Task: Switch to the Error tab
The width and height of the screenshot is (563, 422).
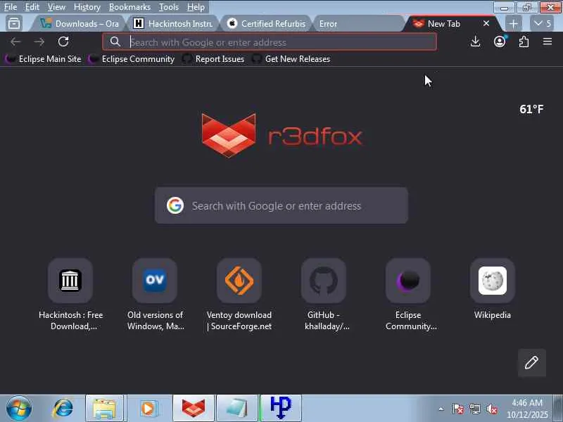Action: tap(359, 24)
